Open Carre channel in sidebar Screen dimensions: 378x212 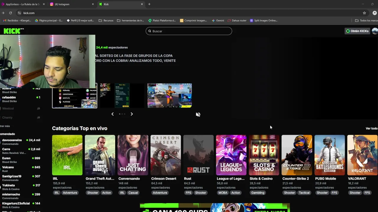click(21, 151)
